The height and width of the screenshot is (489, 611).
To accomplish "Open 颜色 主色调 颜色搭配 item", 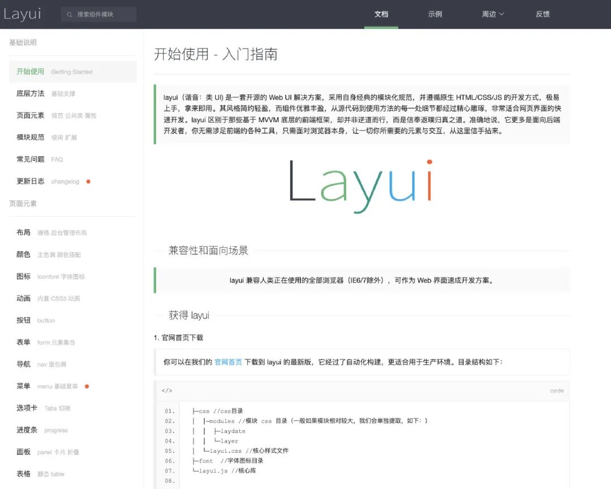I will 72,255.
